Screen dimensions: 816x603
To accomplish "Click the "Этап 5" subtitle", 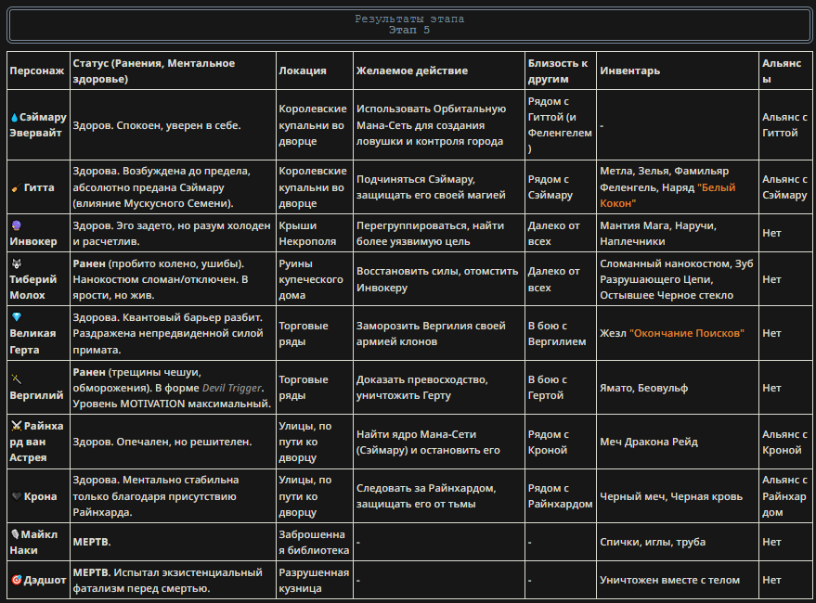I will click(409, 31).
